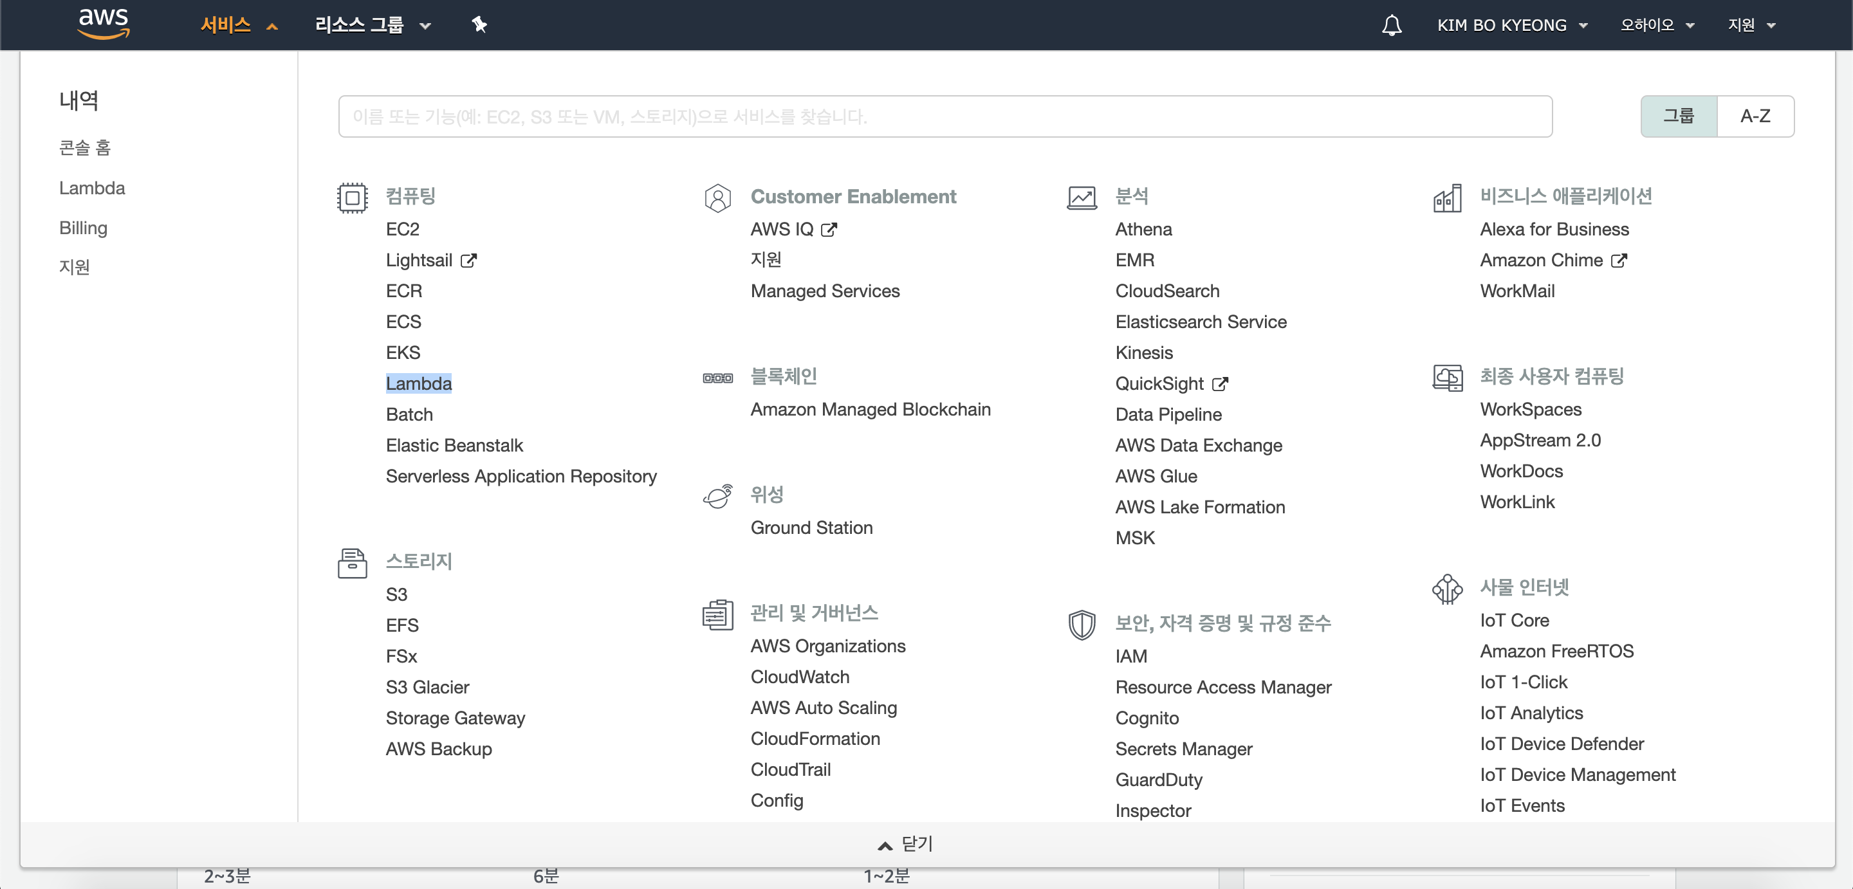Viewport: 1853px width, 889px height.
Task: Open Secrets Manager service link
Action: pos(1183,749)
